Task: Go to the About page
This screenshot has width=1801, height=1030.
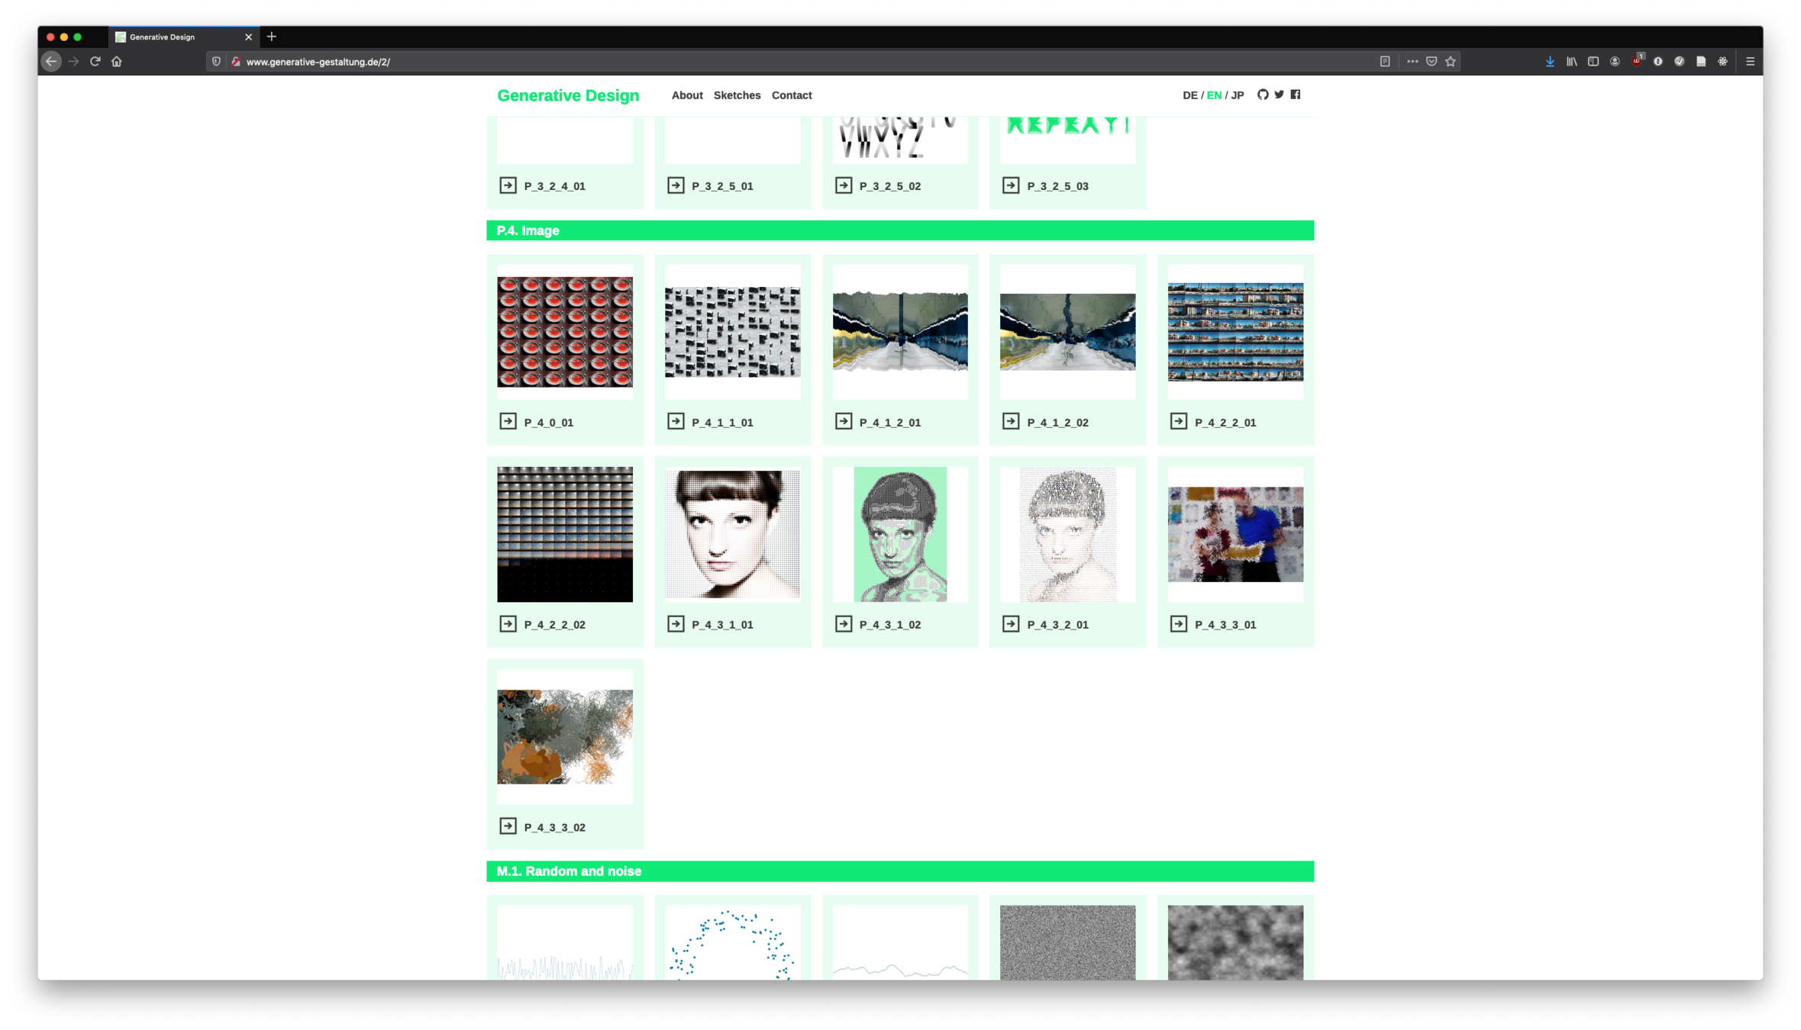Action: [x=687, y=95]
